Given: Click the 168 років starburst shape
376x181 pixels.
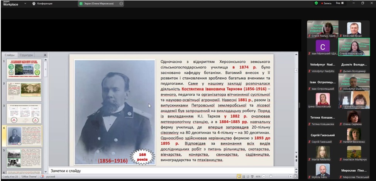Looking at the screenshot, I should click(142, 157).
